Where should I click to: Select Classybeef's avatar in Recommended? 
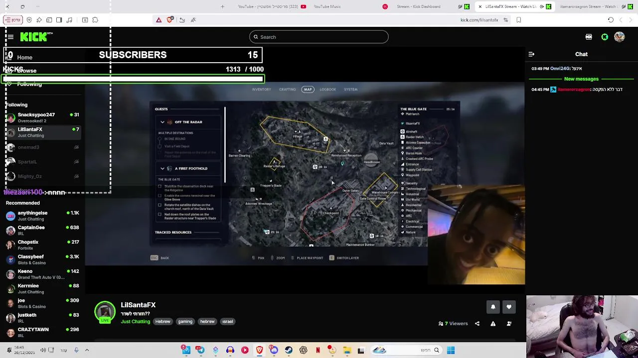(10, 260)
